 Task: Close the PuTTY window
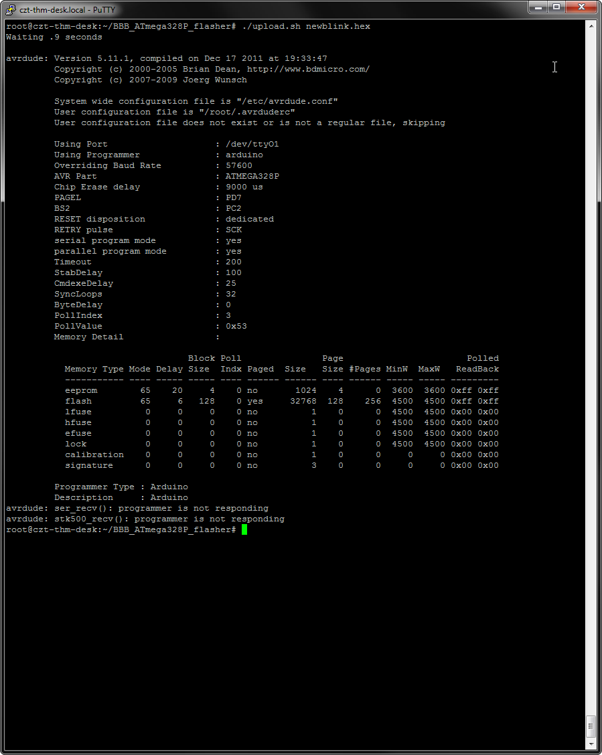pyautogui.click(x=581, y=7)
